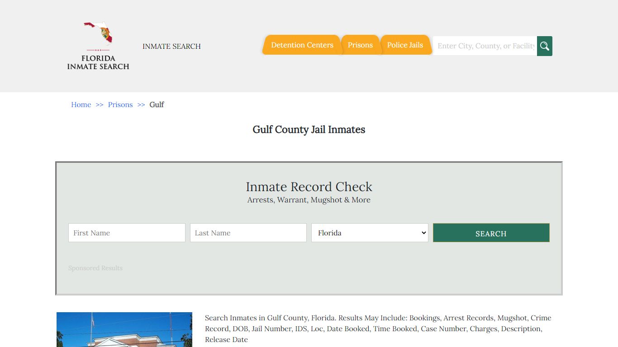Go to Home breadcrumb link
The image size is (618, 347).
point(81,104)
